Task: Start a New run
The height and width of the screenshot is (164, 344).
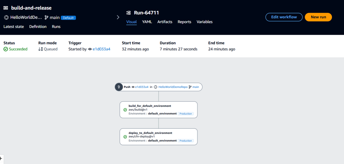Action: pos(318,17)
